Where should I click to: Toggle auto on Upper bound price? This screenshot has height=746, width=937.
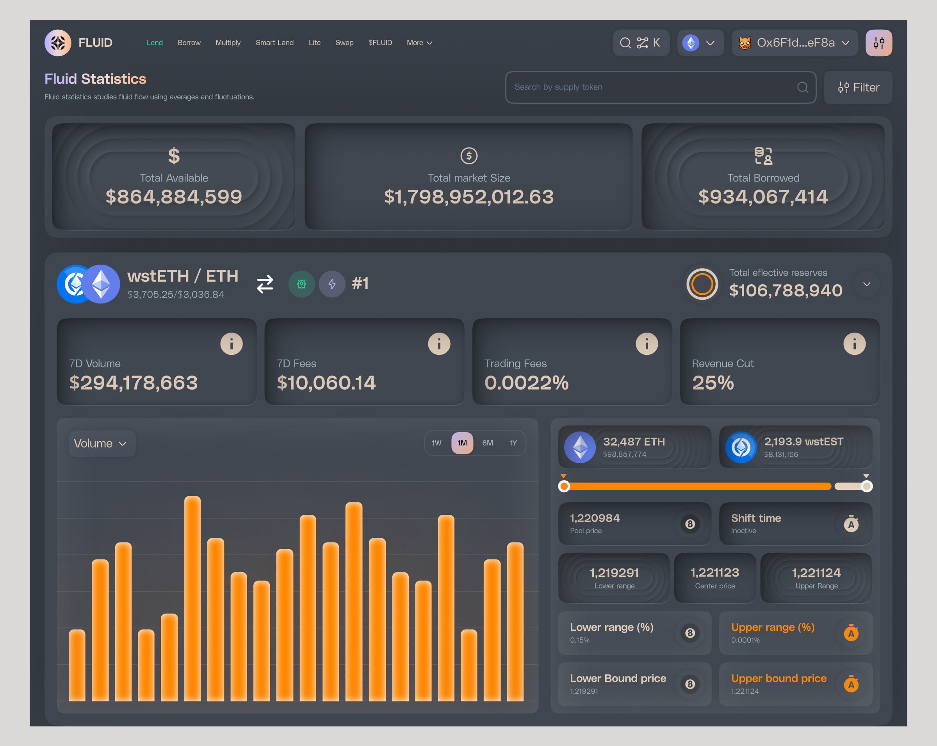pyautogui.click(x=851, y=684)
